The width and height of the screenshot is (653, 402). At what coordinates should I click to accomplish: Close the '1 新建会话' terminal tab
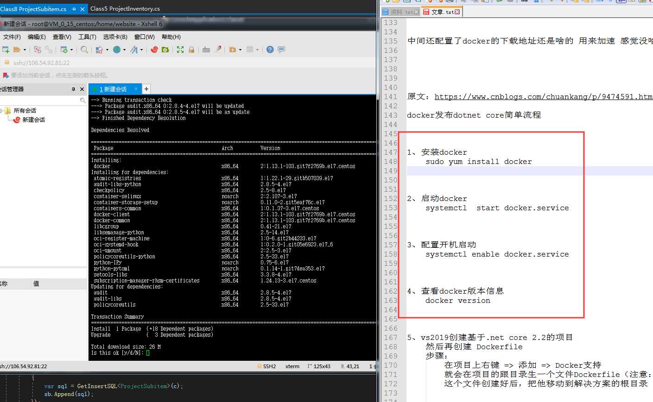point(136,88)
